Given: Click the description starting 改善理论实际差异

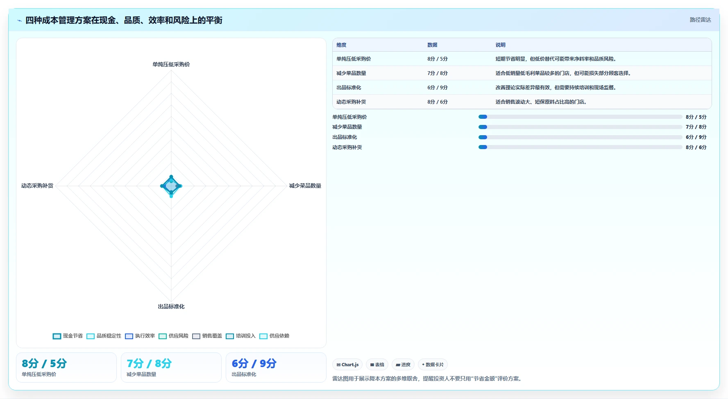Looking at the screenshot, I should pyautogui.click(x=557, y=88).
